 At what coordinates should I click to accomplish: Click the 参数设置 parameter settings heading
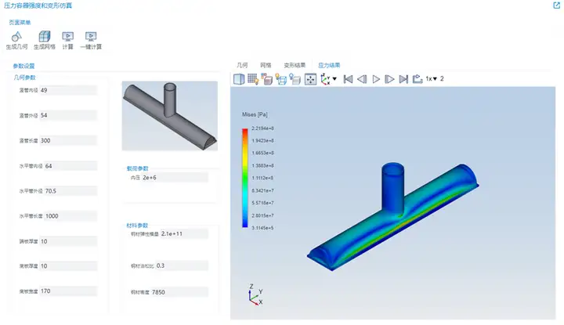[23, 66]
